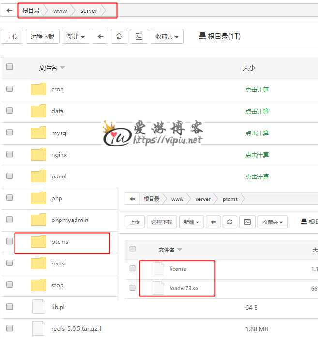Click the lib.pl file icon
The height and width of the screenshot is (339, 318).
click(x=39, y=307)
